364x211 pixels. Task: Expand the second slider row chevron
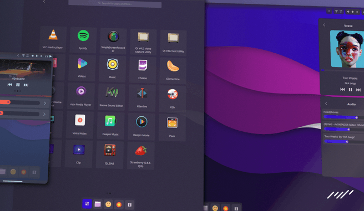[44, 114]
